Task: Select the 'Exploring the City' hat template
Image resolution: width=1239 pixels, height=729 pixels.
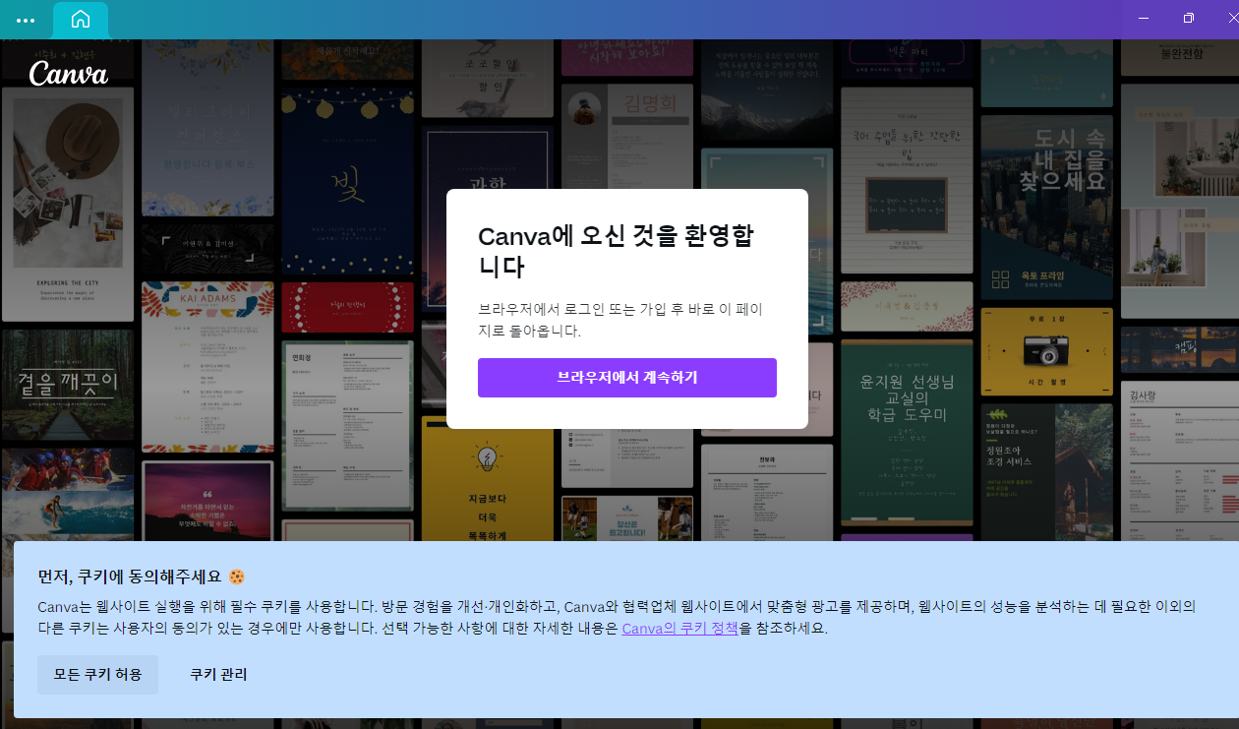Action: coord(68,205)
